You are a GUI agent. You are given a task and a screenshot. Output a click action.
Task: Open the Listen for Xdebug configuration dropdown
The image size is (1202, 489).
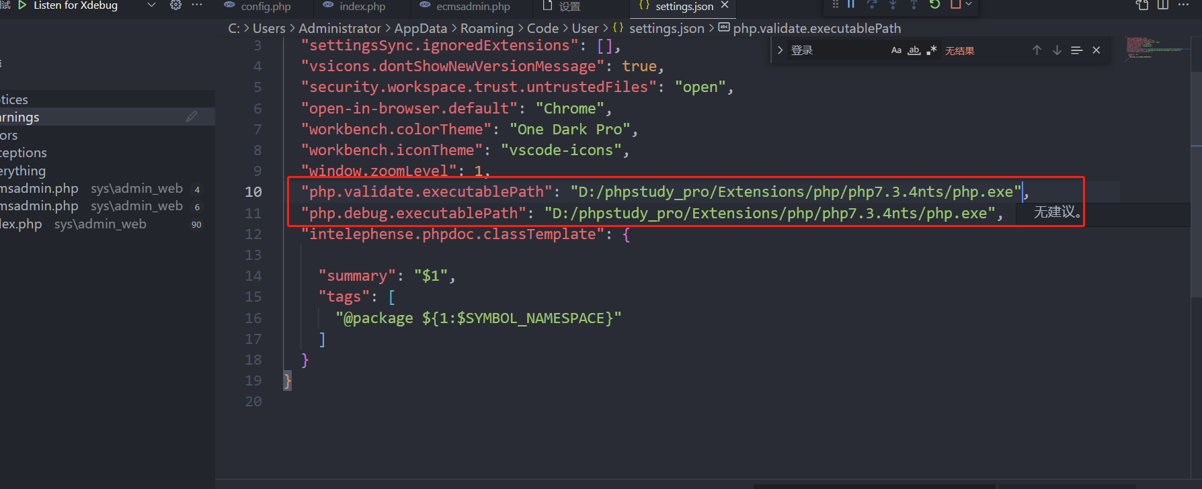pos(151,5)
